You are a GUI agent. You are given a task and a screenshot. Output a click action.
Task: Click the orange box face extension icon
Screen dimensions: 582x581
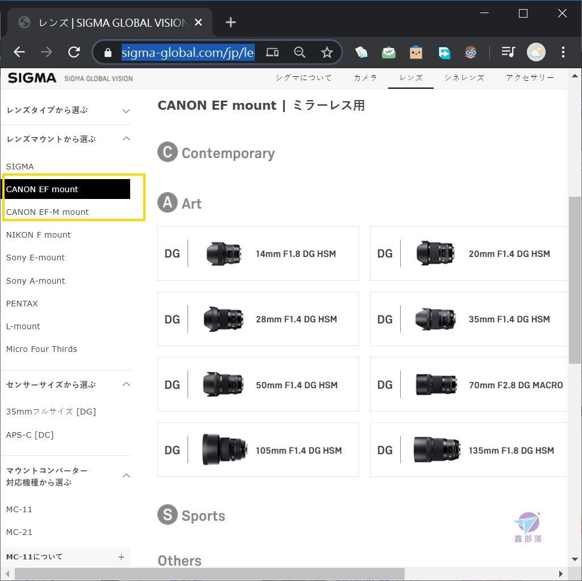tap(415, 52)
